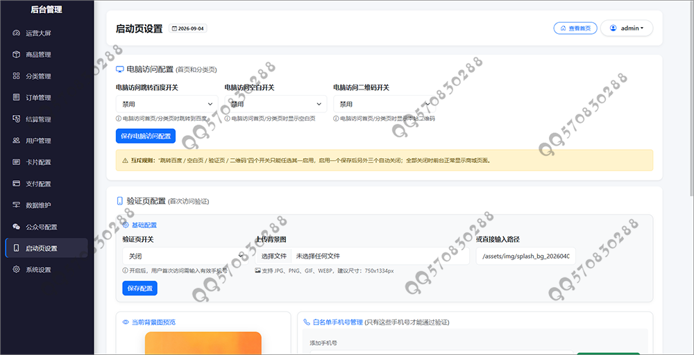Go to 商品管理 menu item

click(x=46, y=55)
